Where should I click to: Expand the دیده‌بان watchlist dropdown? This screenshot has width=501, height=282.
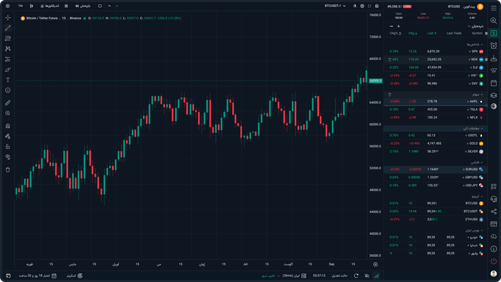pos(476,26)
